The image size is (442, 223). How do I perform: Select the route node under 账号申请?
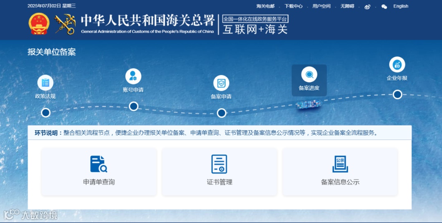tap(133, 106)
